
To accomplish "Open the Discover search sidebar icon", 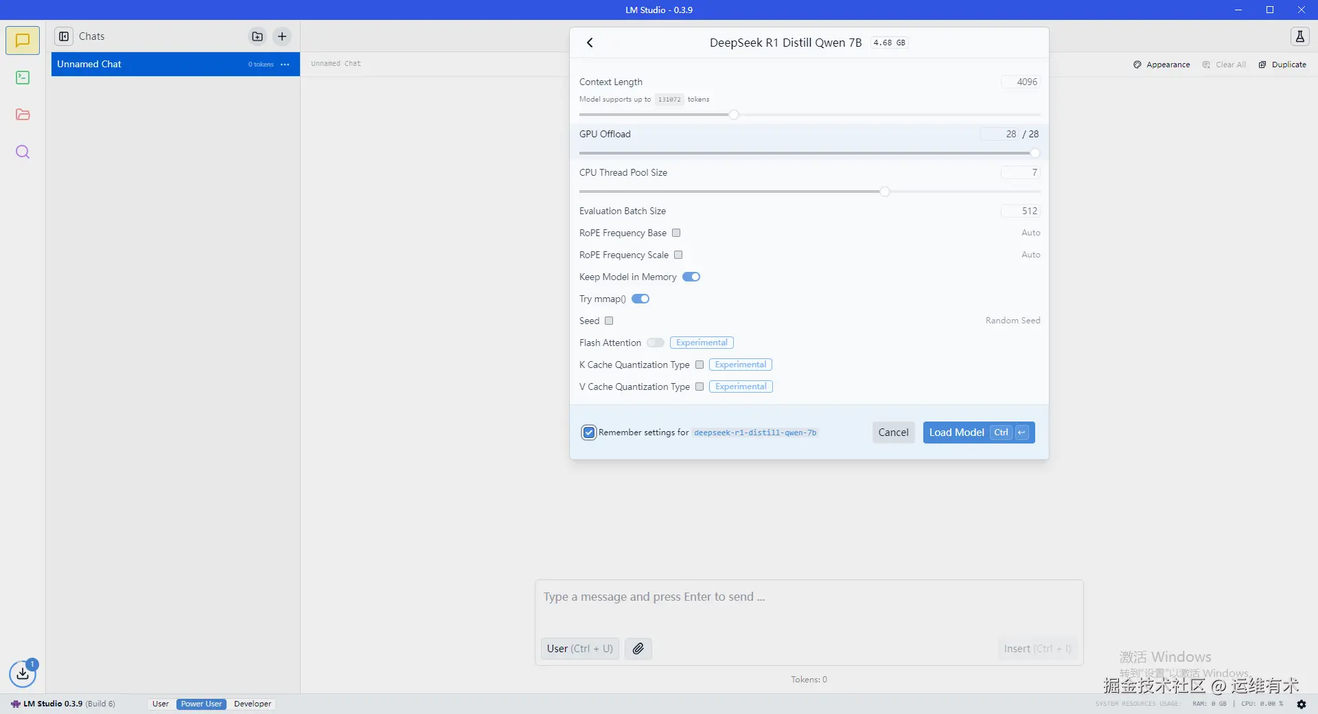I will 23,152.
